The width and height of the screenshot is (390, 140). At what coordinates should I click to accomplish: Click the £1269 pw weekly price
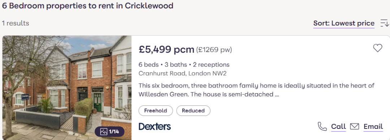click(214, 50)
